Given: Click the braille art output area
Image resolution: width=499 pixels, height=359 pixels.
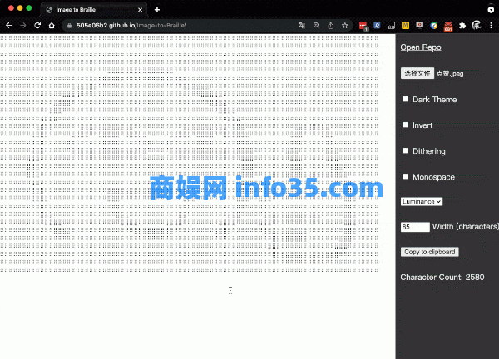Looking at the screenshot, I should click(x=190, y=153).
